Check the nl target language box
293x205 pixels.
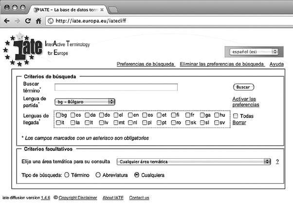pyautogui.click(x=130, y=123)
